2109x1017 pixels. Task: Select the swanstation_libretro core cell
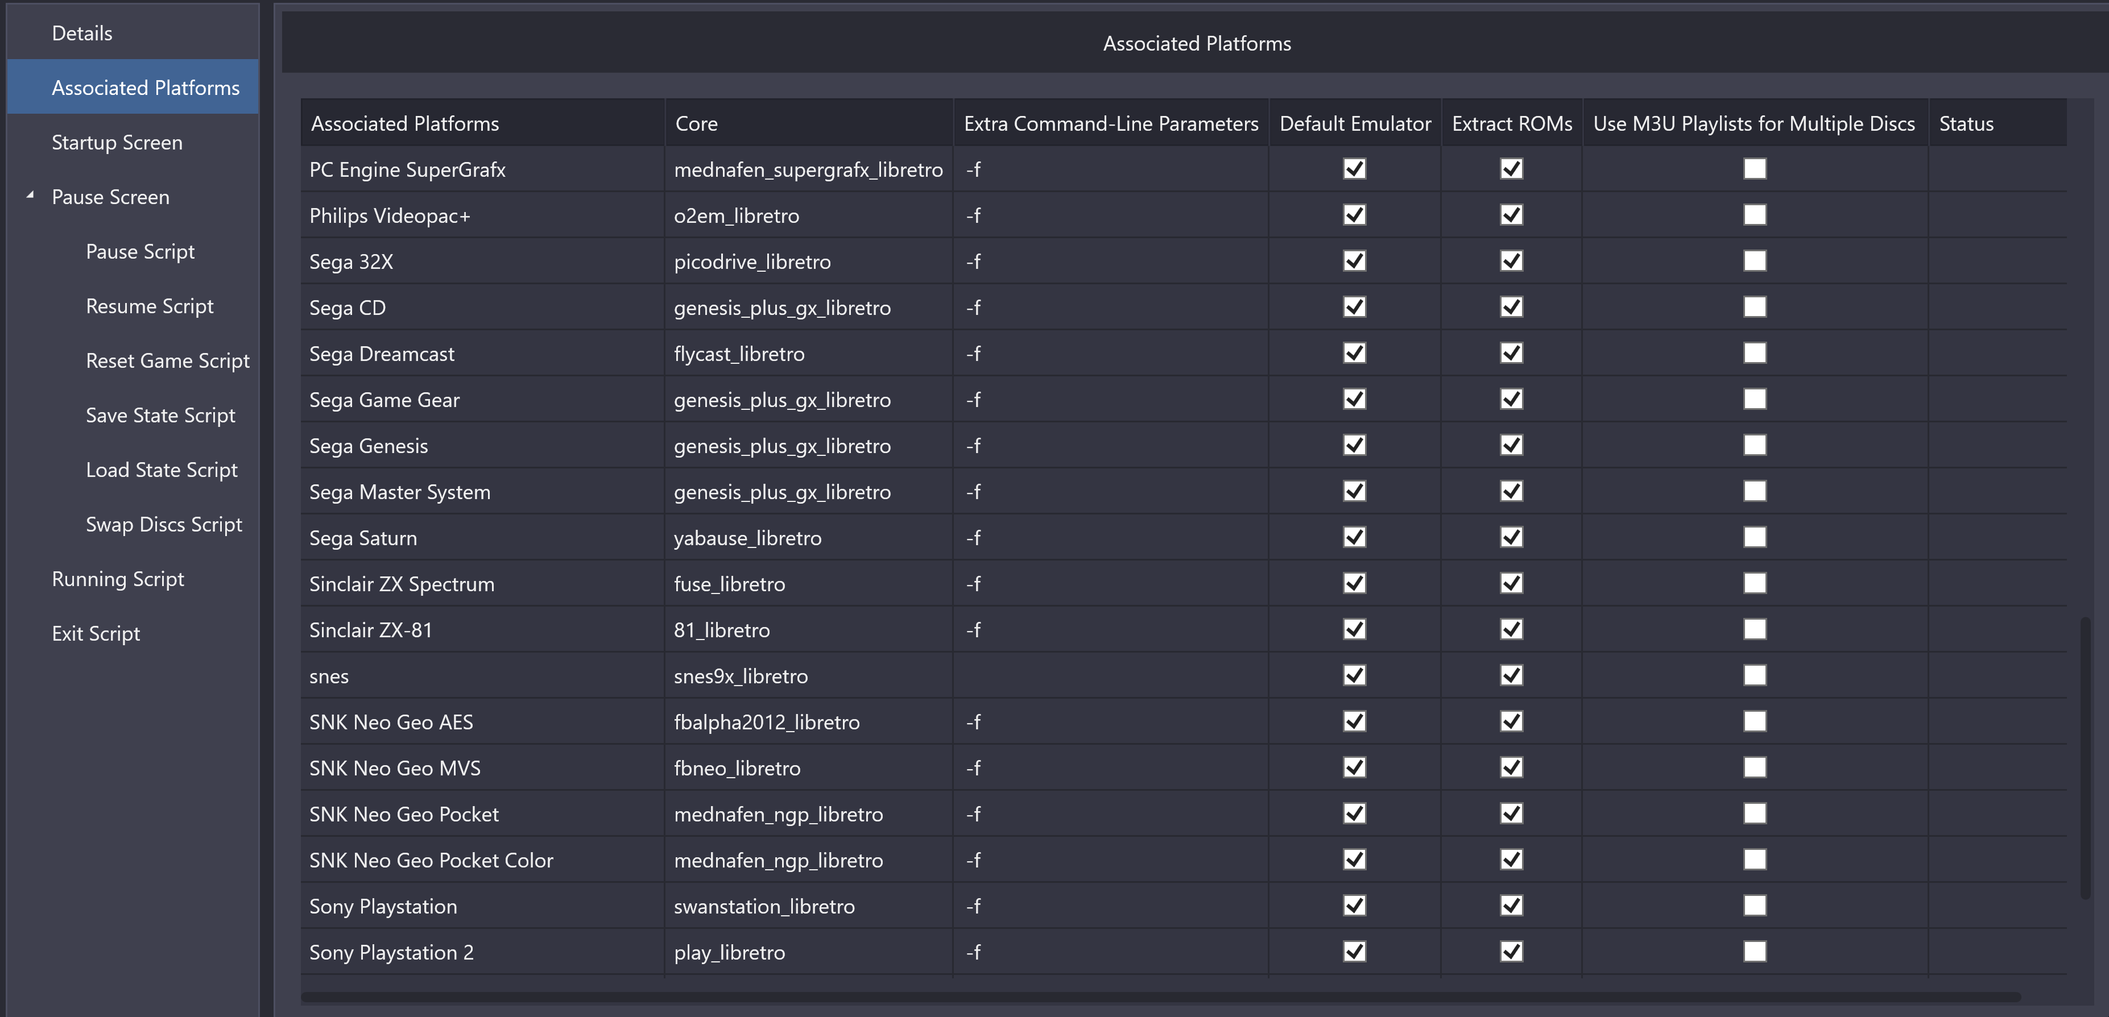point(809,906)
